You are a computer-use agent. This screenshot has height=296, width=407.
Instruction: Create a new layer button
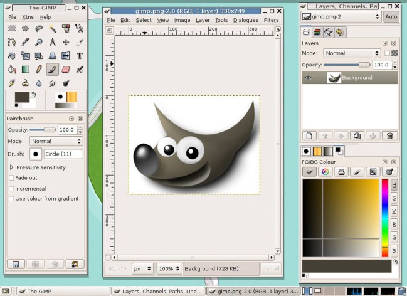click(x=309, y=136)
